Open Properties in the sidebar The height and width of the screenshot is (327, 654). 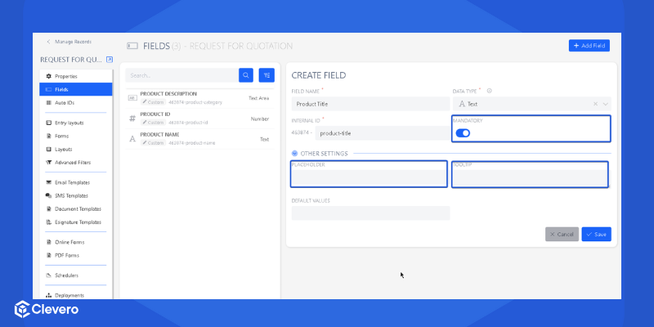[76, 76]
